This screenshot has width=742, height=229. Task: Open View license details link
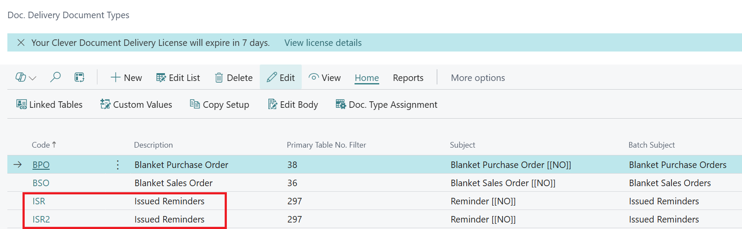point(323,43)
